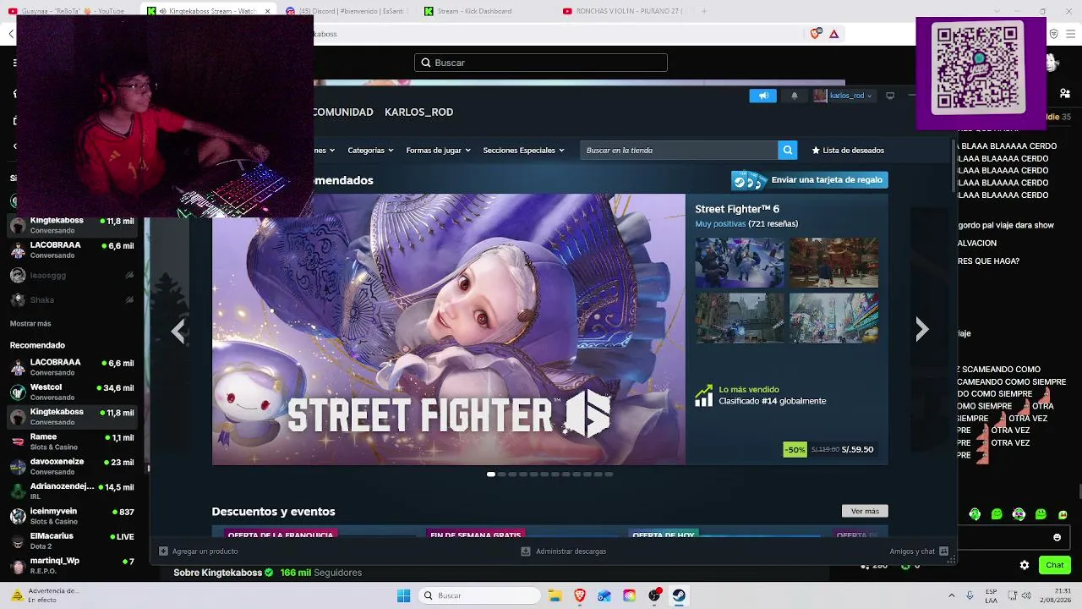Click the Windows taskbar Buscar search box
Screen dimensions: 1082x609
(x=480, y=595)
